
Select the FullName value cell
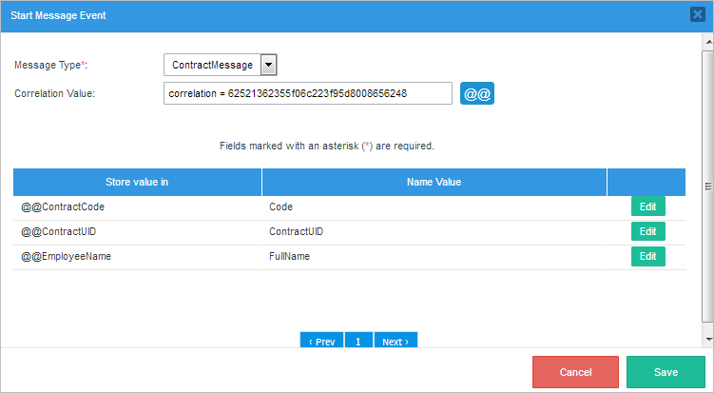tap(290, 257)
